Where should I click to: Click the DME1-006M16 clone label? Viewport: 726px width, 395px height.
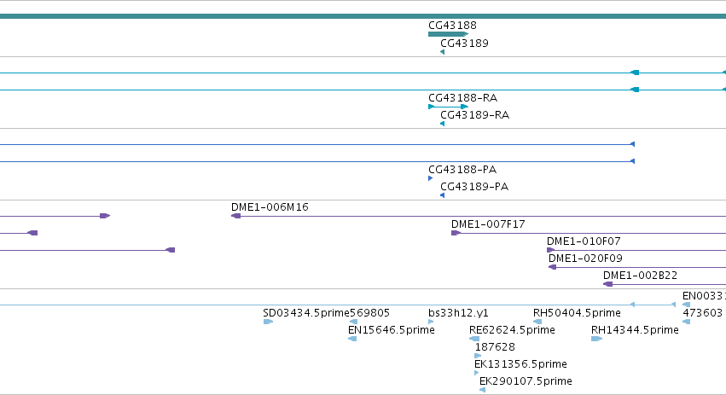pos(270,207)
